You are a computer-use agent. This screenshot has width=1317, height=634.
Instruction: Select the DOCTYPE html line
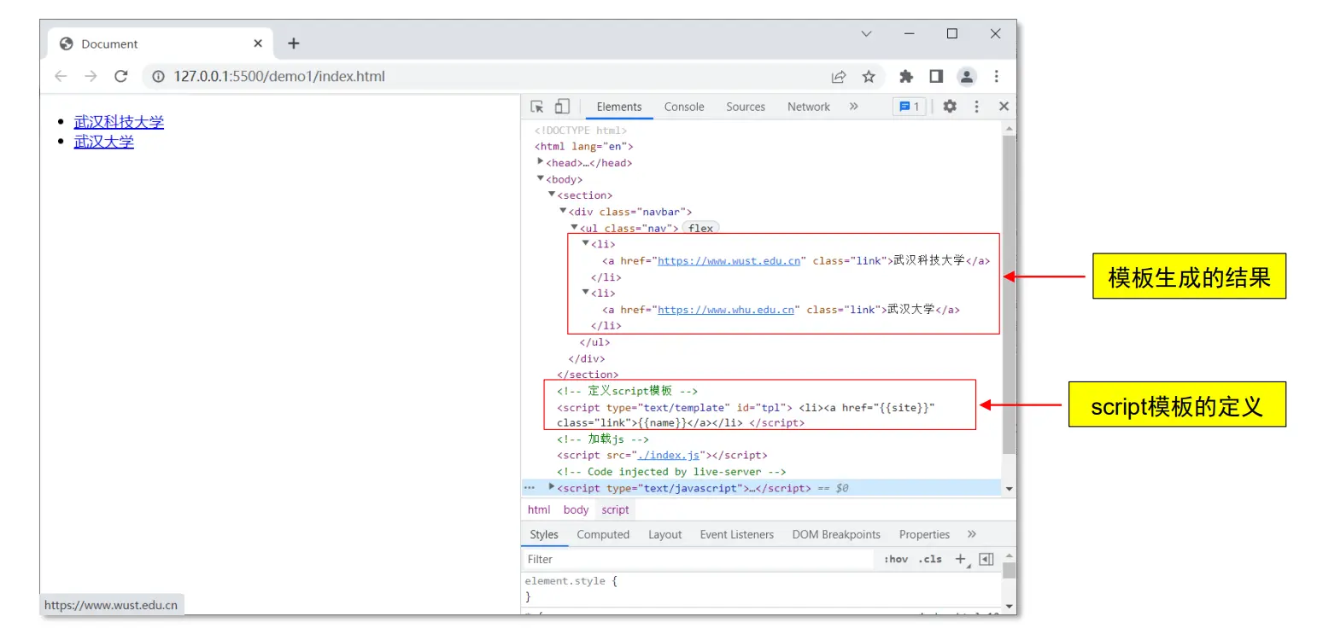[581, 131]
